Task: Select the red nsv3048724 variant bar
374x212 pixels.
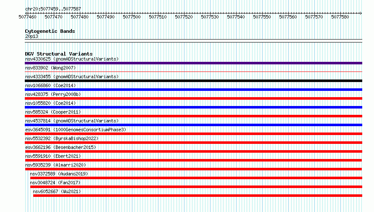Action: click(x=196, y=187)
